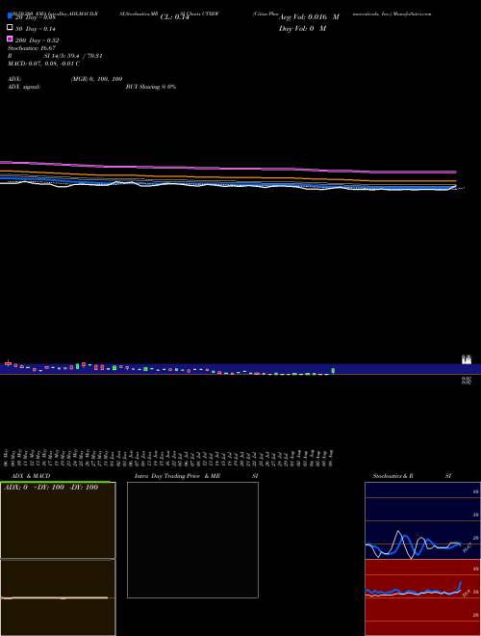Click the magenta 200 Day legend swatch
The width and height of the screenshot is (481, 636).
(x=10, y=39)
